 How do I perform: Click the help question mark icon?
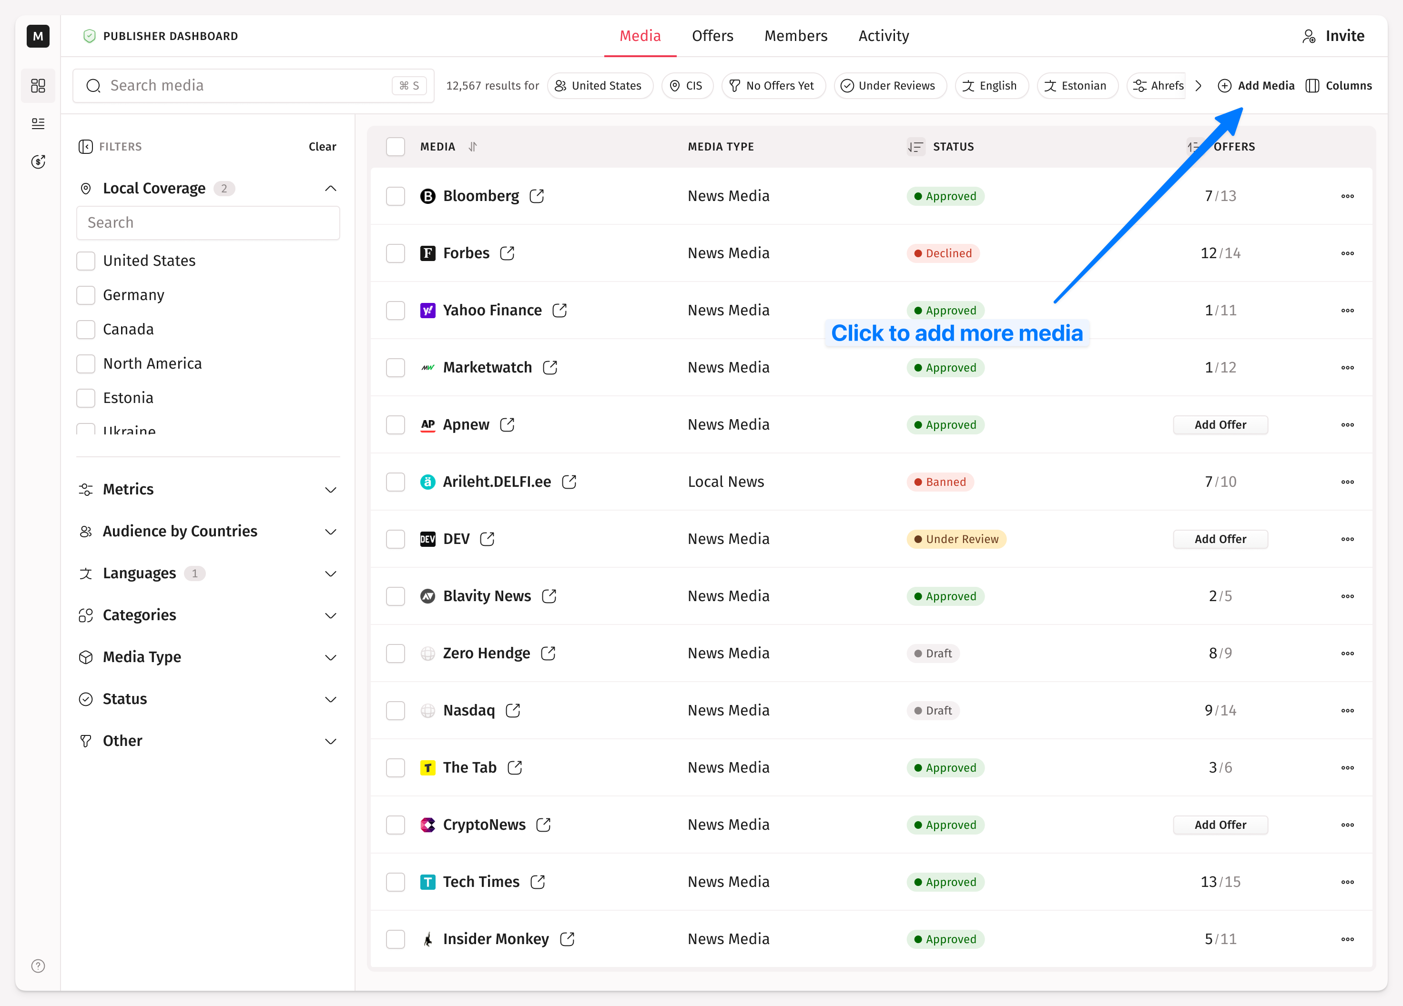point(38,966)
